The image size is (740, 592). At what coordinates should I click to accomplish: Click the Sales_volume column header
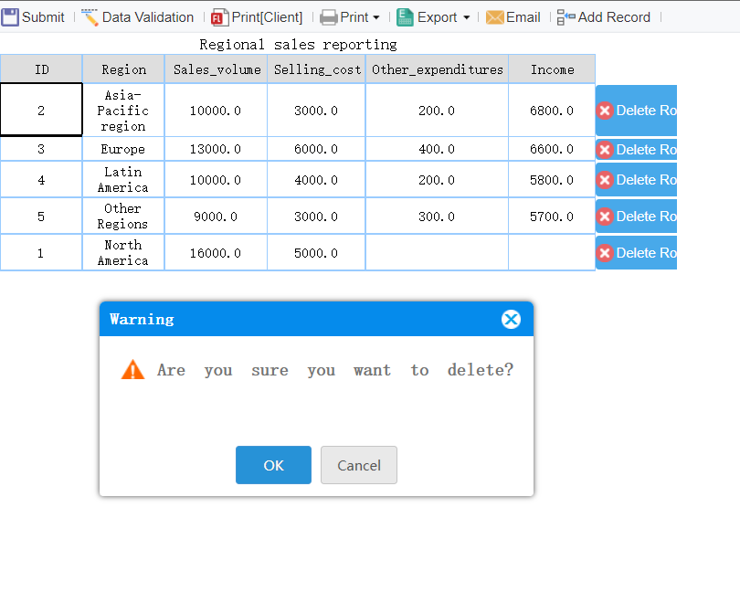click(215, 69)
